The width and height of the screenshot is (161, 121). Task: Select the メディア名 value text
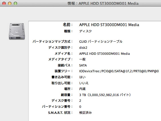(x=105, y=54)
